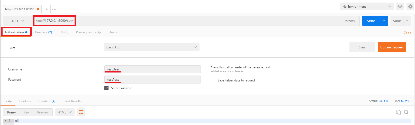Screen dimensions: 415x125
Task: Open the GET method dropdown
Action: [x=18, y=21]
